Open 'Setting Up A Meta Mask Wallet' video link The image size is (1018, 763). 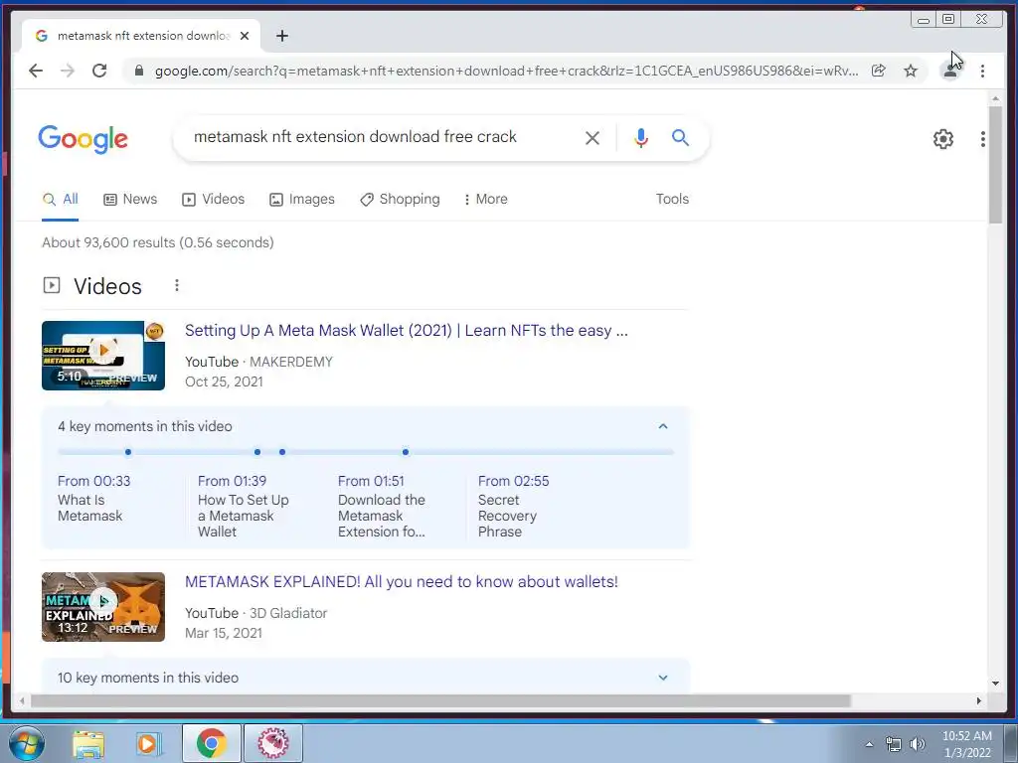[407, 330]
